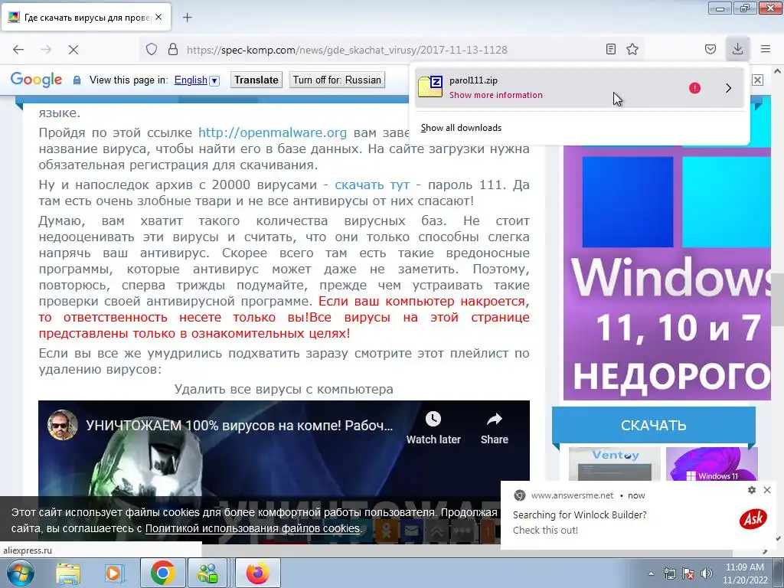
Task: Go back to the previous page
Action: point(18,50)
